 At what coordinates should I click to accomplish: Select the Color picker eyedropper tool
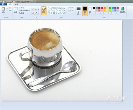pos(36,13)
